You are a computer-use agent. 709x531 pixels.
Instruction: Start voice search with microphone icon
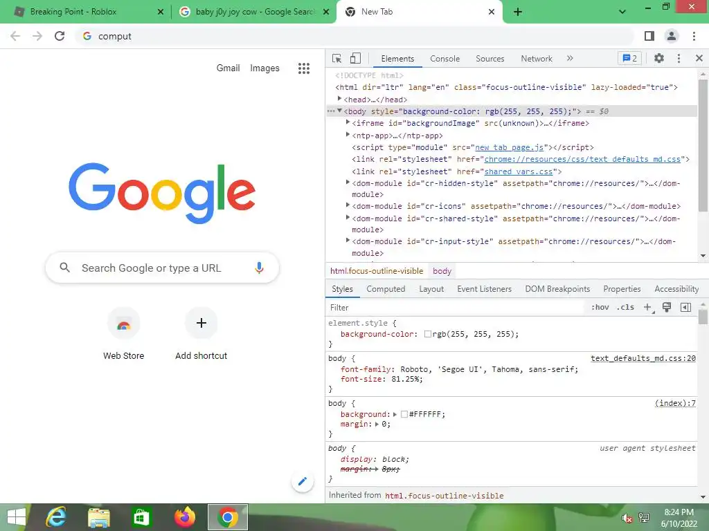click(x=259, y=268)
